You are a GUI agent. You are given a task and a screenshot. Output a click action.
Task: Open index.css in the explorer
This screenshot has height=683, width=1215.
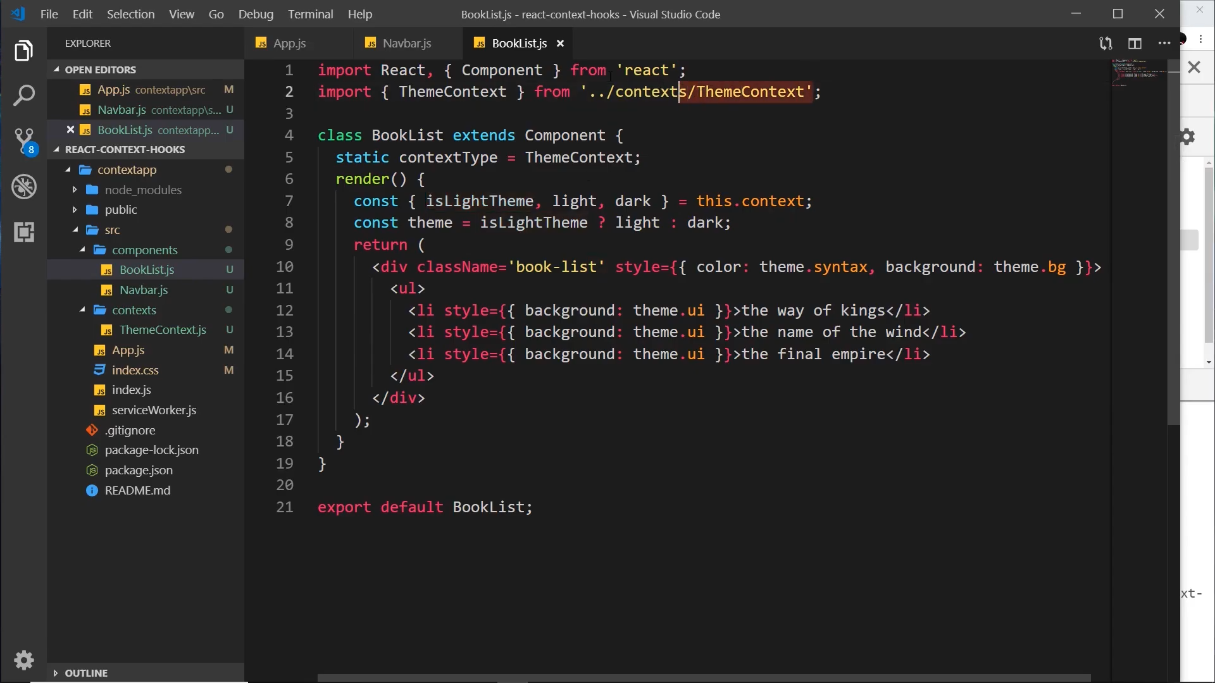click(135, 370)
